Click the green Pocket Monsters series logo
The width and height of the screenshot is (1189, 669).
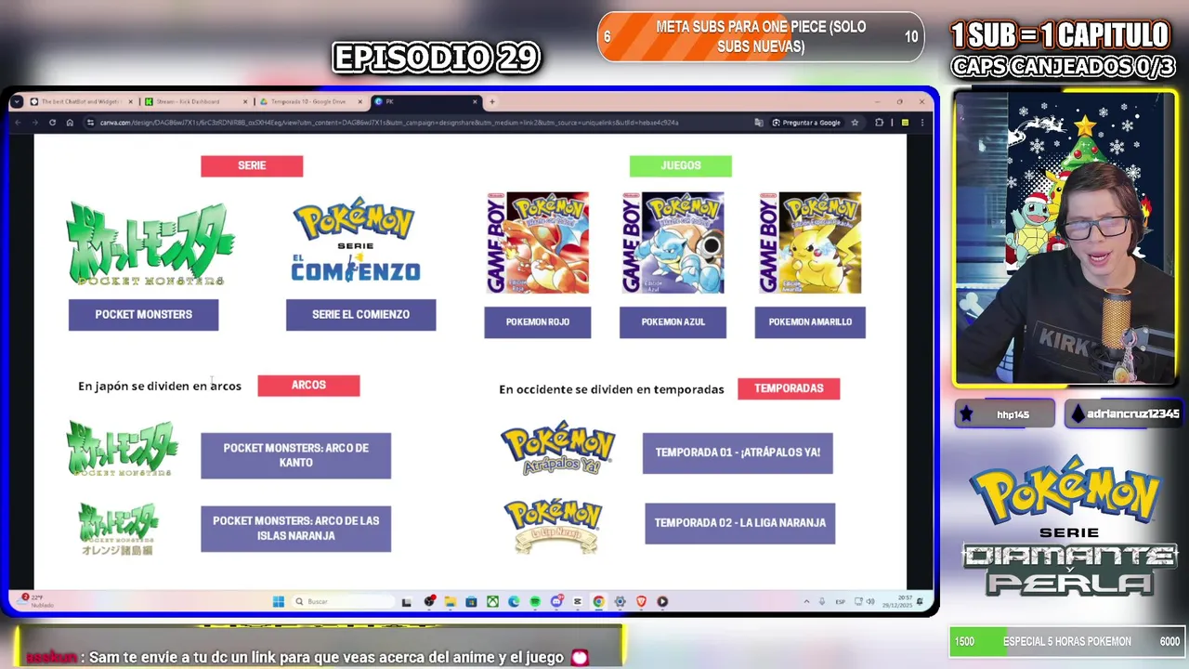tap(150, 243)
